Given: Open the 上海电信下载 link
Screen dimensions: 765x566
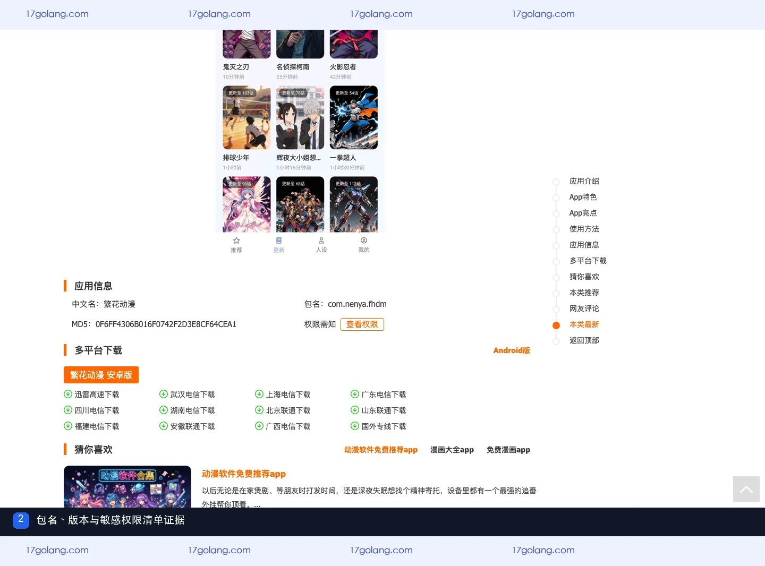Looking at the screenshot, I should (288, 395).
